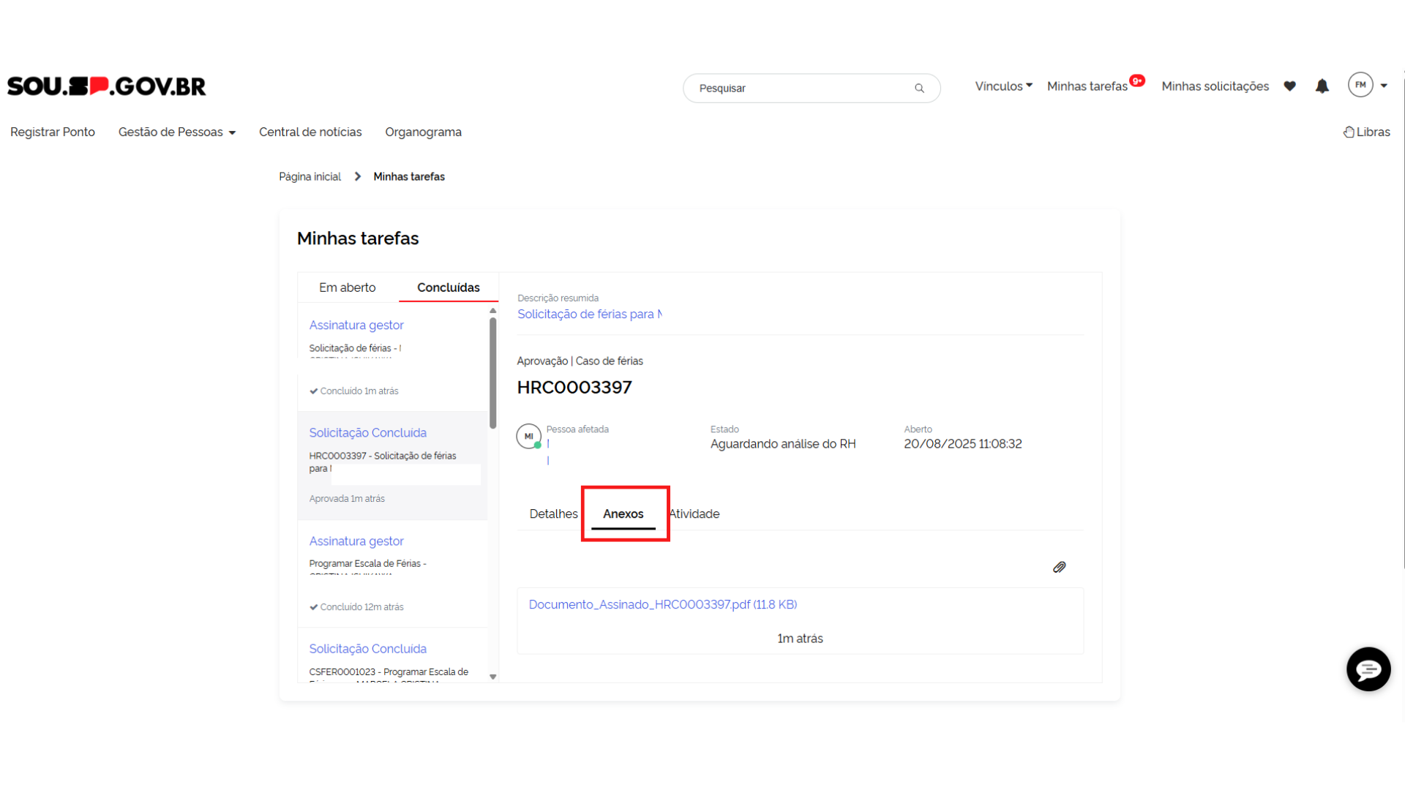This screenshot has height=790, width=1405.
Task: Click the Pesquisar search field
Action: pyautogui.click(x=798, y=89)
